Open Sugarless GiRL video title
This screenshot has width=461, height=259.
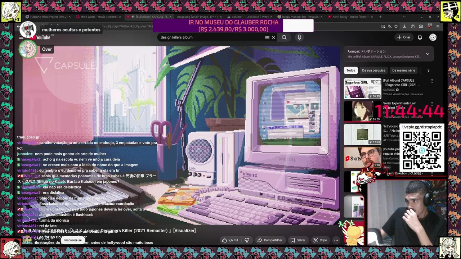(x=401, y=83)
